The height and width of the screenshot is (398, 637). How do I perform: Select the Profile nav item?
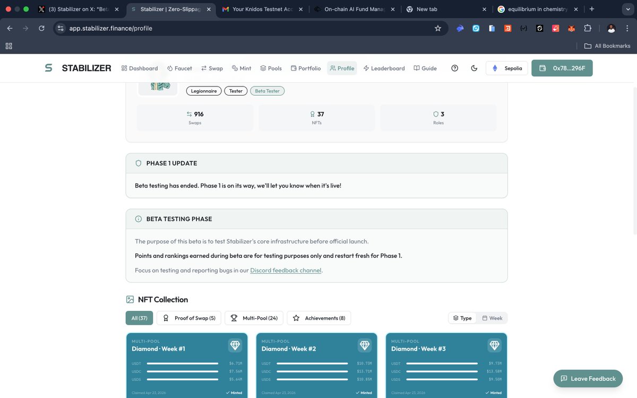(x=342, y=68)
